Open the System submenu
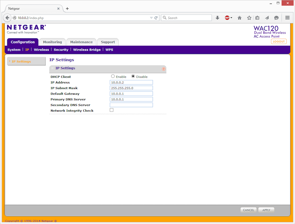 pyautogui.click(x=14, y=50)
